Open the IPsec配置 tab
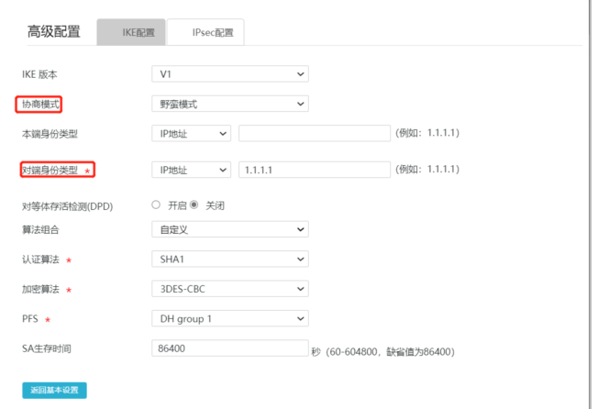Image resolution: width=598 pixels, height=409 pixels. click(x=212, y=32)
